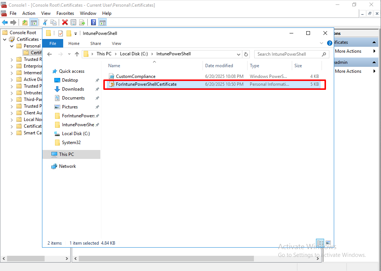Click the Network icon in navigation pane

(x=54, y=166)
